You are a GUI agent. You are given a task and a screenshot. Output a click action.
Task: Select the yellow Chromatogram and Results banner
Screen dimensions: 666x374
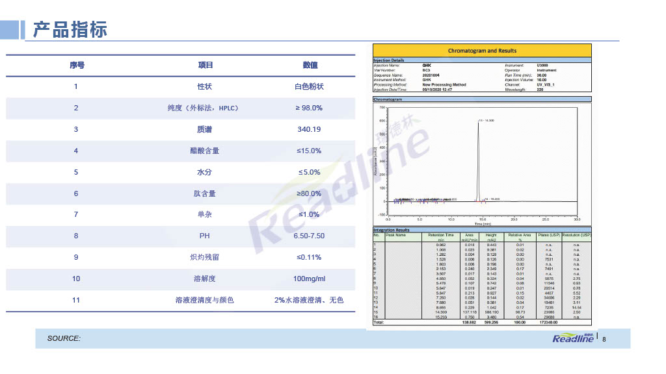pyautogui.click(x=482, y=51)
